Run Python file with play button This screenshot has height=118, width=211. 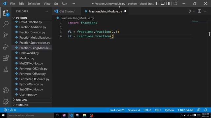coord(190,11)
